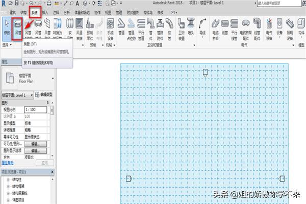The width and height of the screenshot is (306, 204).
Task: Click Edit button for Graphic Display Options (图形显示选项)
Action: [x=36, y=151]
